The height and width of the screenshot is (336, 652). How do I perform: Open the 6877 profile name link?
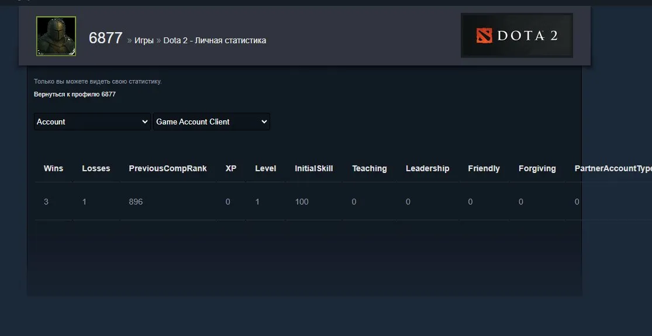(106, 38)
